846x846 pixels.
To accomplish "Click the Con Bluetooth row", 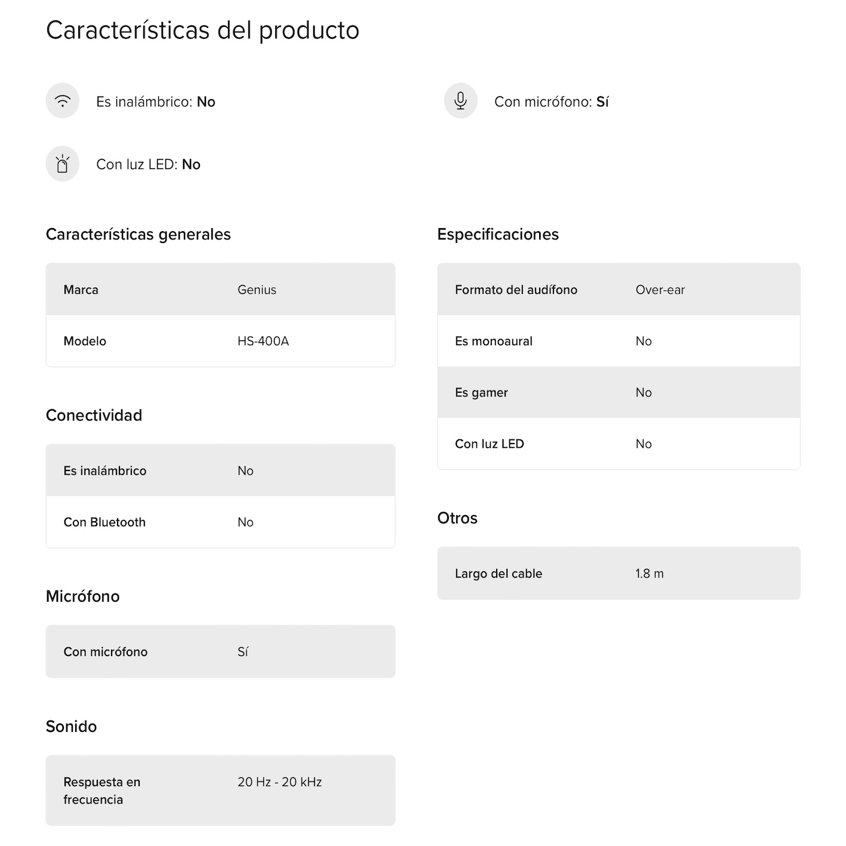I will [220, 522].
